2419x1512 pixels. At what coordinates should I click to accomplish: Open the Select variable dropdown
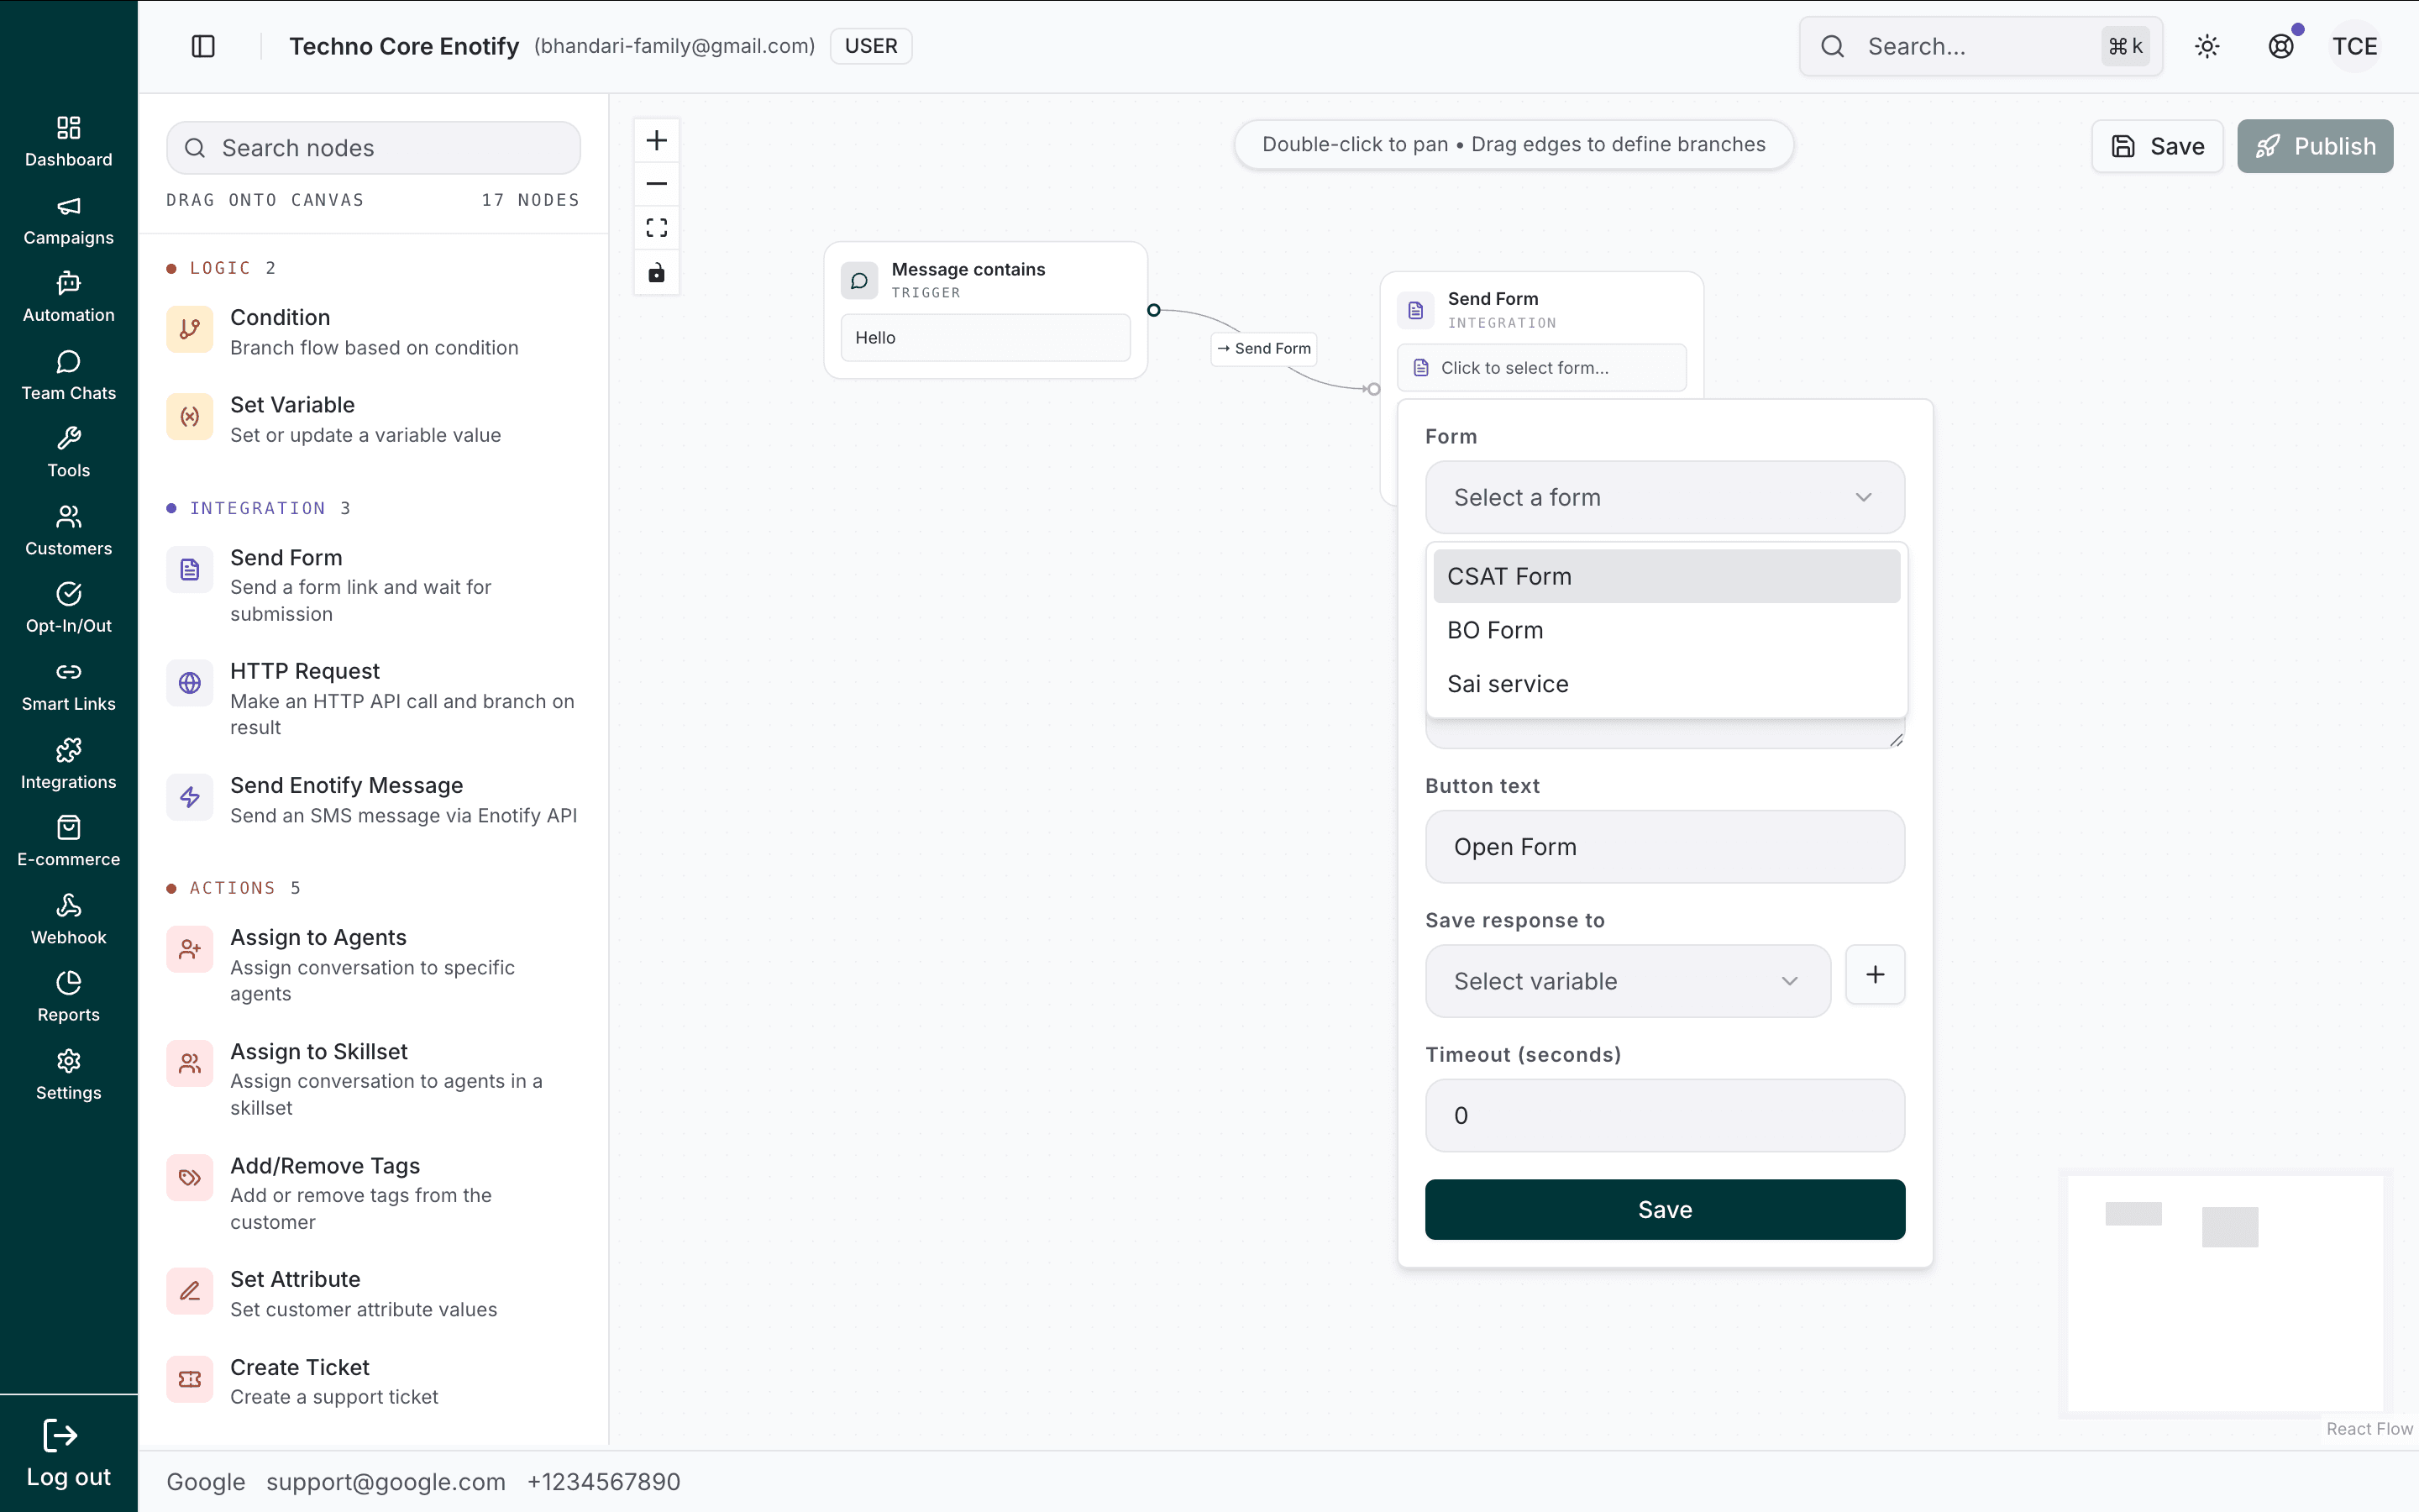pos(1627,981)
